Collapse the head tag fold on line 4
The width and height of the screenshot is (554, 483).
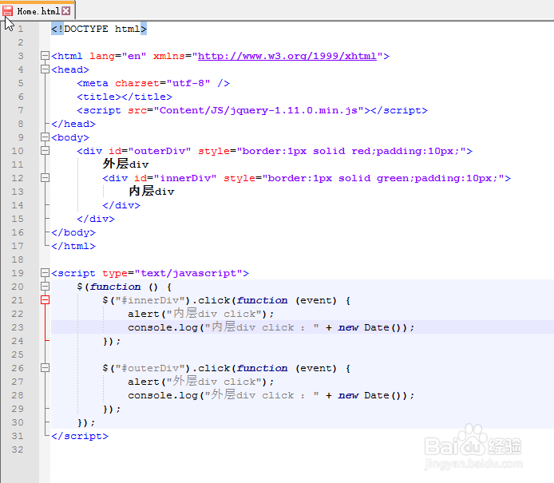point(45,69)
